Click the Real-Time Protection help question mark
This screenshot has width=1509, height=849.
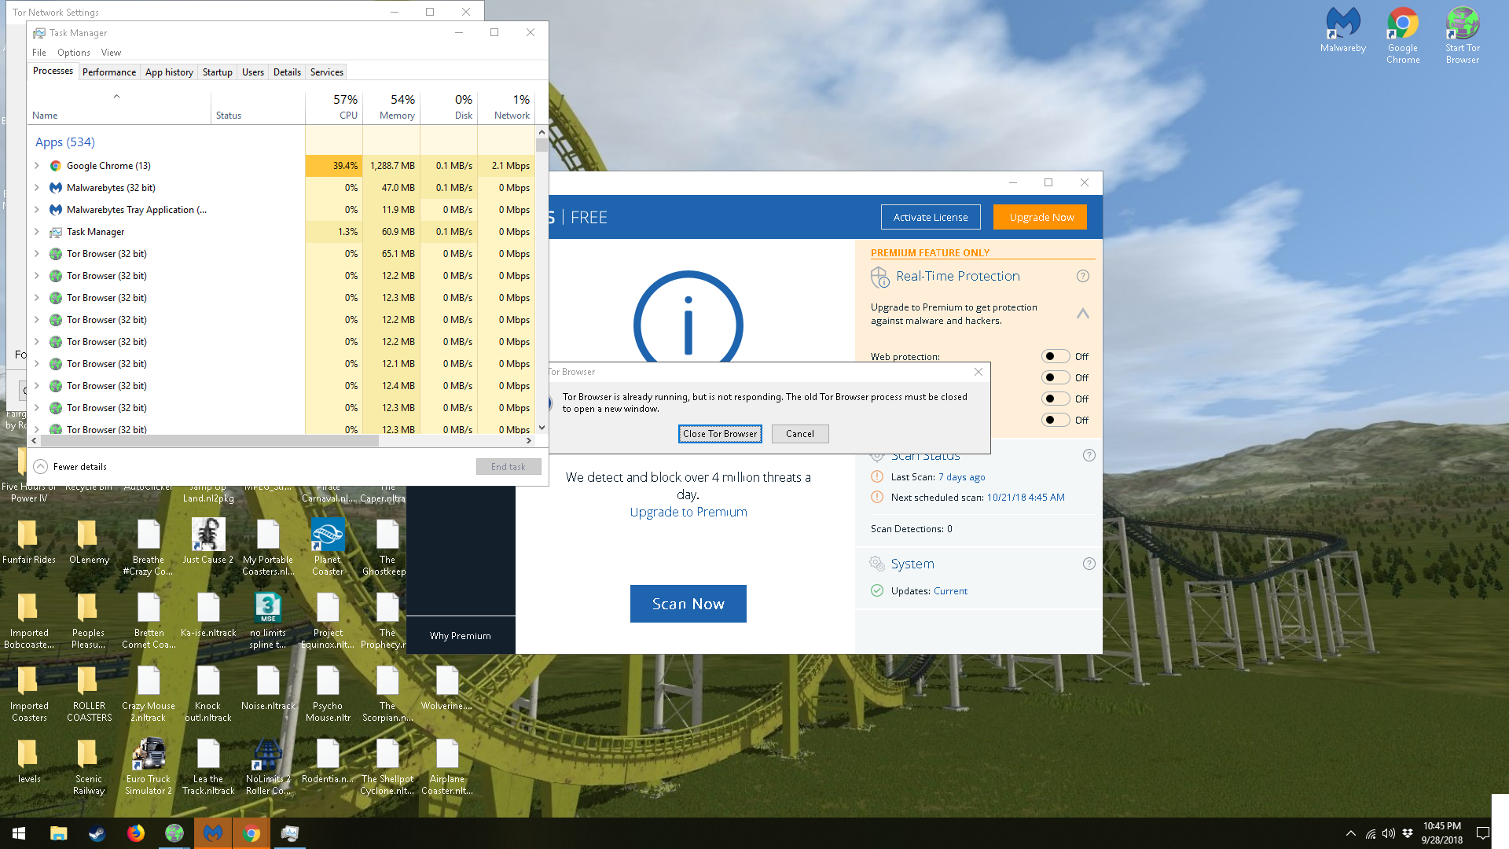1082,276
